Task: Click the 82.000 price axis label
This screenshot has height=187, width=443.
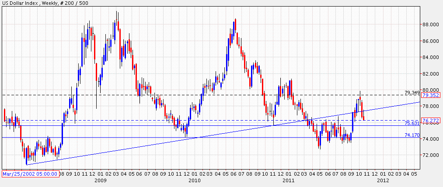Action: [x=430, y=74]
